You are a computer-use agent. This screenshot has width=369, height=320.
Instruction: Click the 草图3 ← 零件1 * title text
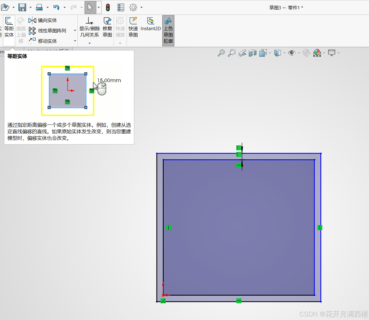(286, 8)
